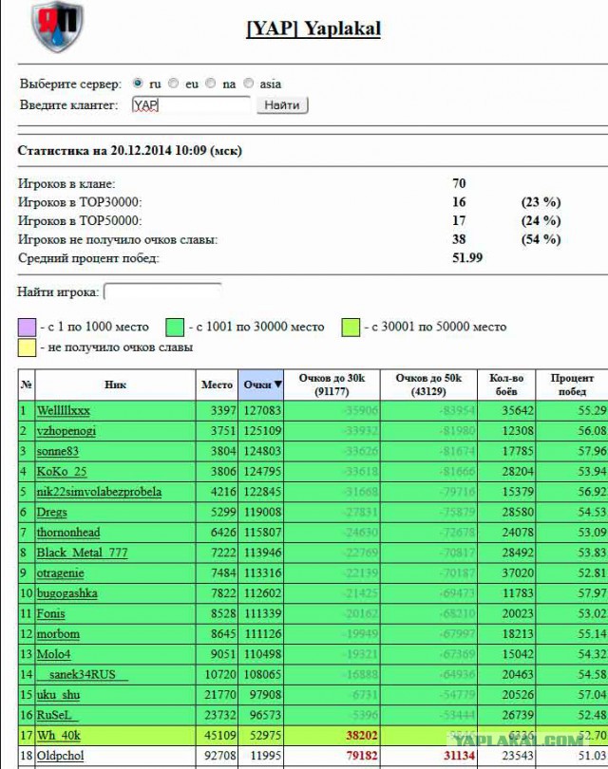This screenshot has height=769, width=608.
Task: Open player uku_shu profile link
Action: 58,695
